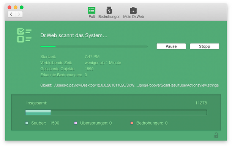Click the Übersprungen color swatch

click(76, 123)
